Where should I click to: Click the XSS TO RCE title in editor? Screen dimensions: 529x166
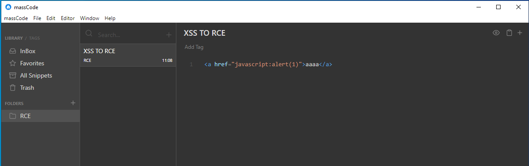click(205, 33)
